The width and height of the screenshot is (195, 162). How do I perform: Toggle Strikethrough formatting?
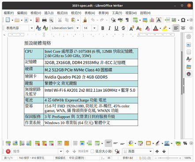[x=124, y=28]
